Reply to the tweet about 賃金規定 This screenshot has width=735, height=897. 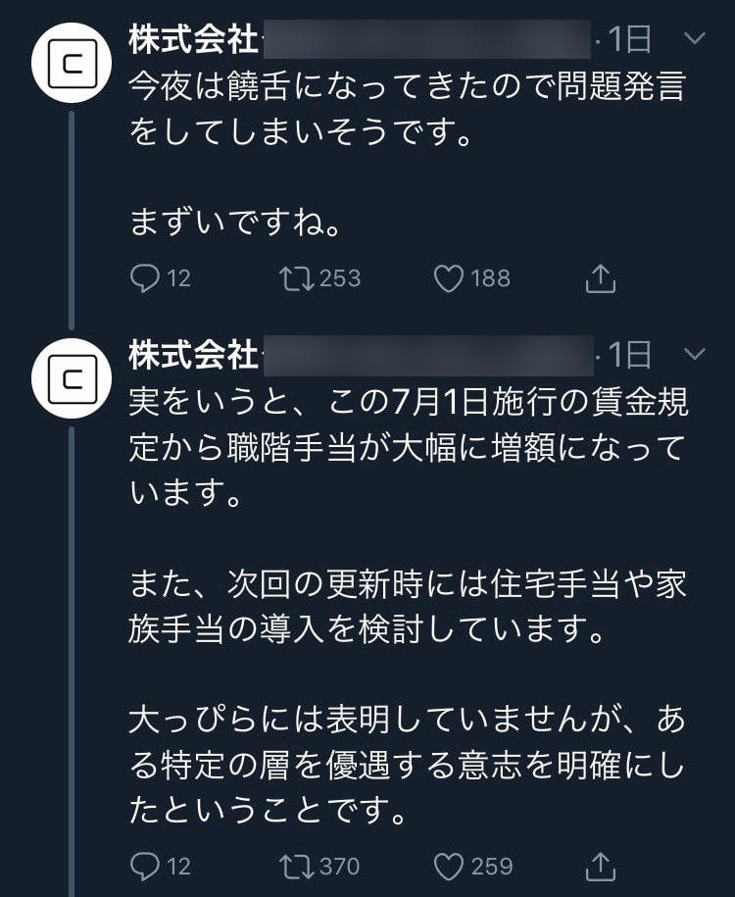pyautogui.click(x=144, y=867)
